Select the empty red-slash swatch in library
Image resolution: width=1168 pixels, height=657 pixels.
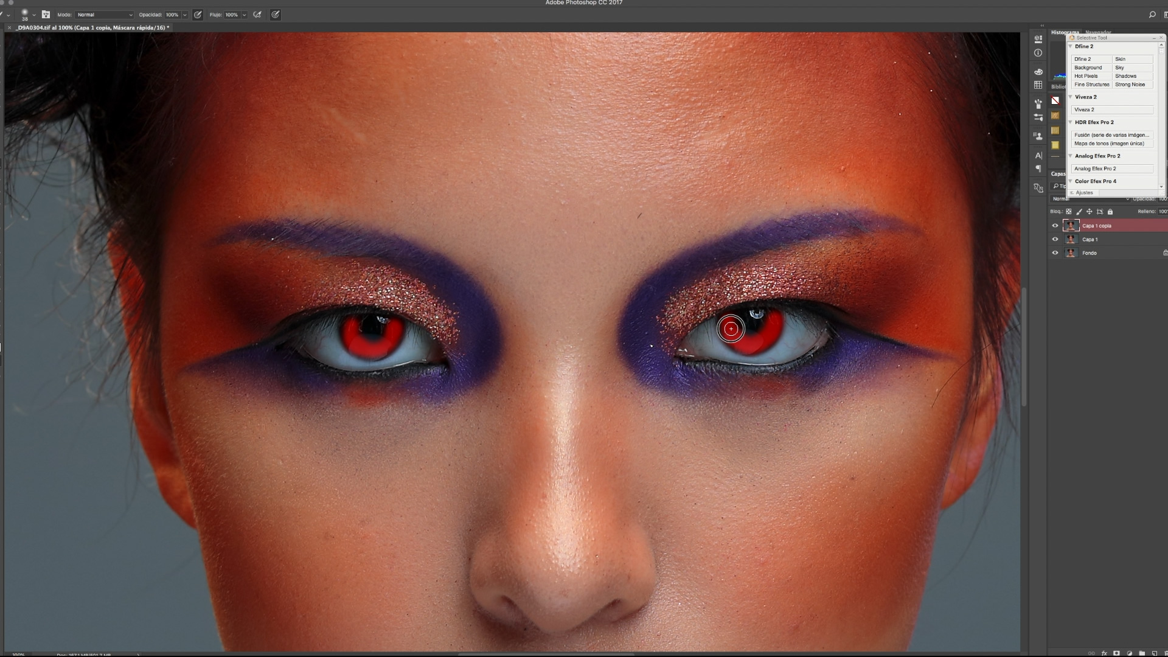(1055, 101)
